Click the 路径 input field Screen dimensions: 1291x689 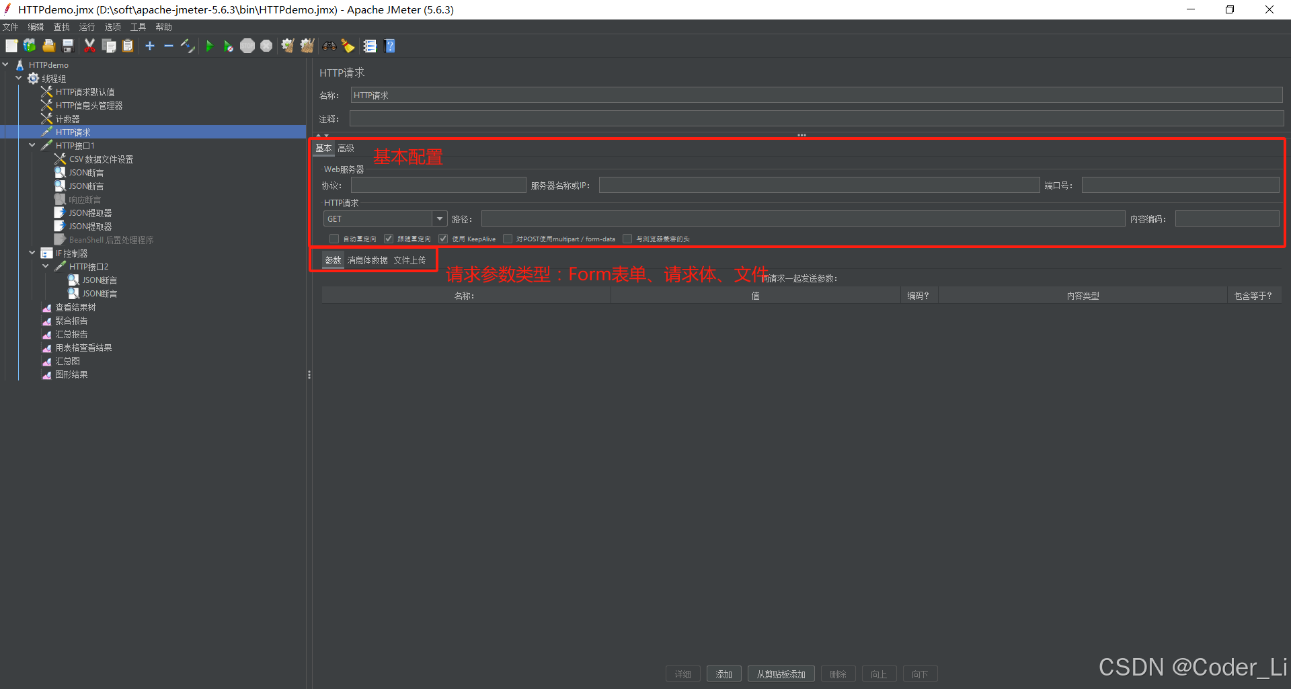point(803,219)
